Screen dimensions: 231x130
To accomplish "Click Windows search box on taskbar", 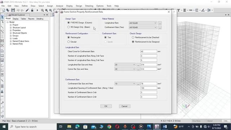I will (32, 127).
